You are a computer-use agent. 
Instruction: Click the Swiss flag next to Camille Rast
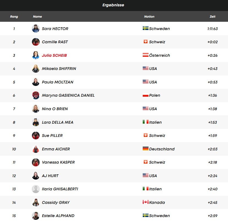[145, 42]
